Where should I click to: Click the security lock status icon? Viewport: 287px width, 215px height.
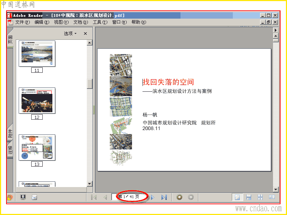10,197
